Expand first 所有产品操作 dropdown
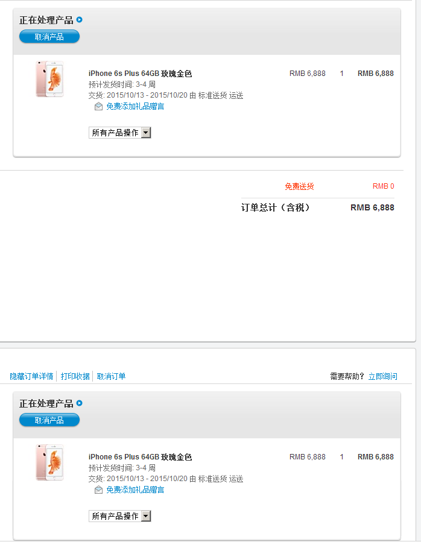Image resolution: width=421 pixels, height=542 pixels. coord(119,133)
